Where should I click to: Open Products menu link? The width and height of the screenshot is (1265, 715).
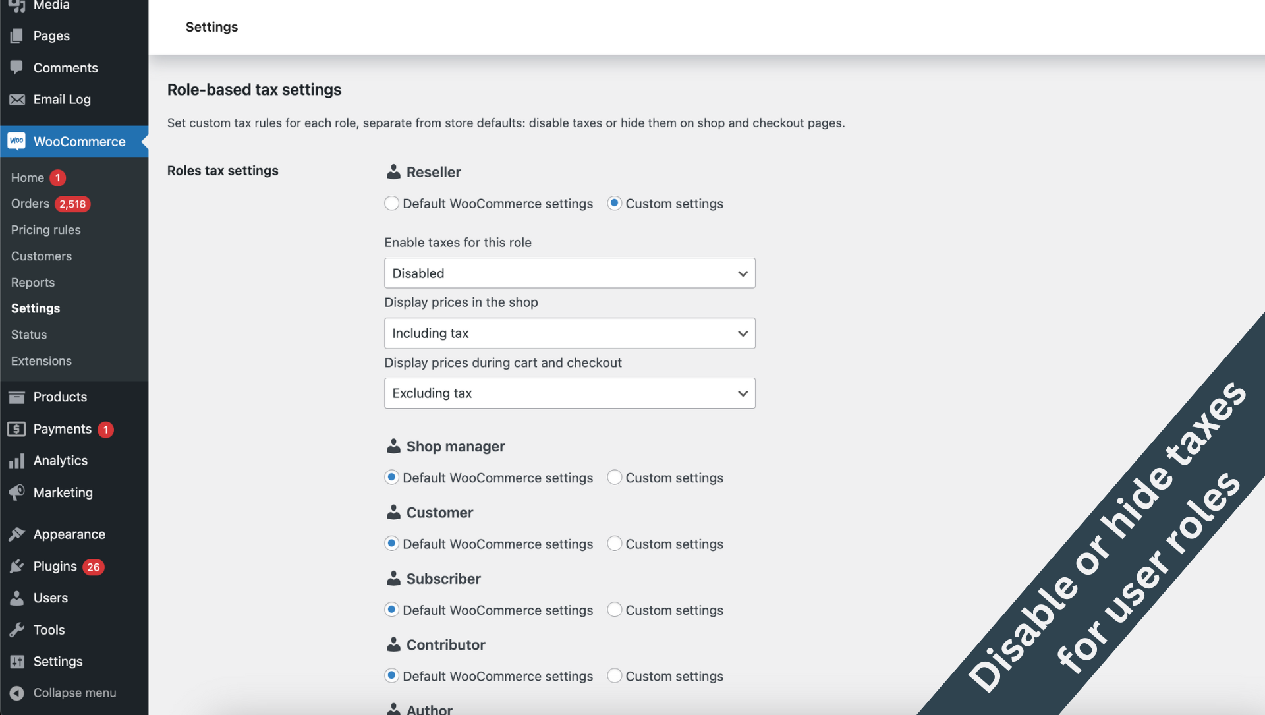[x=60, y=397]
